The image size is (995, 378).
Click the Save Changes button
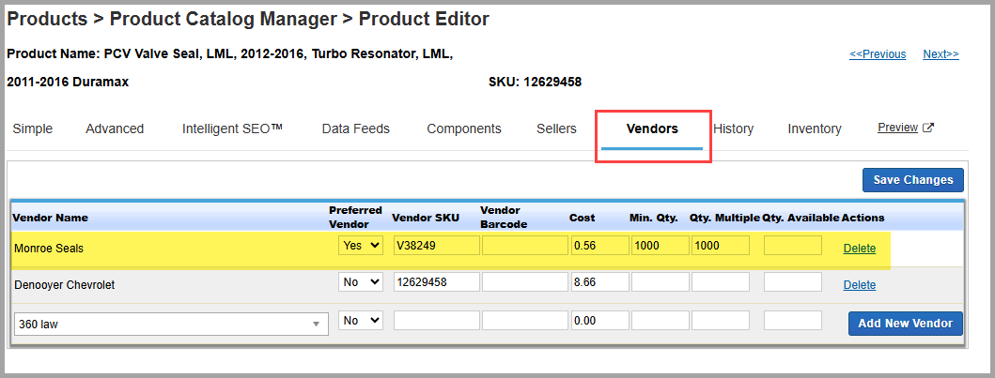pos(913,180)
